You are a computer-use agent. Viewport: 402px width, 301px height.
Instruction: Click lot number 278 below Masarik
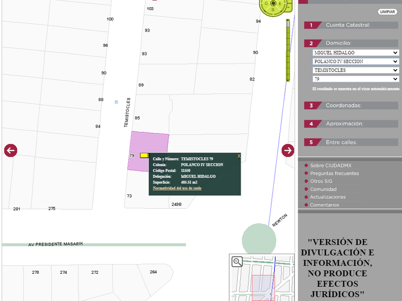[x=35, y=272]
